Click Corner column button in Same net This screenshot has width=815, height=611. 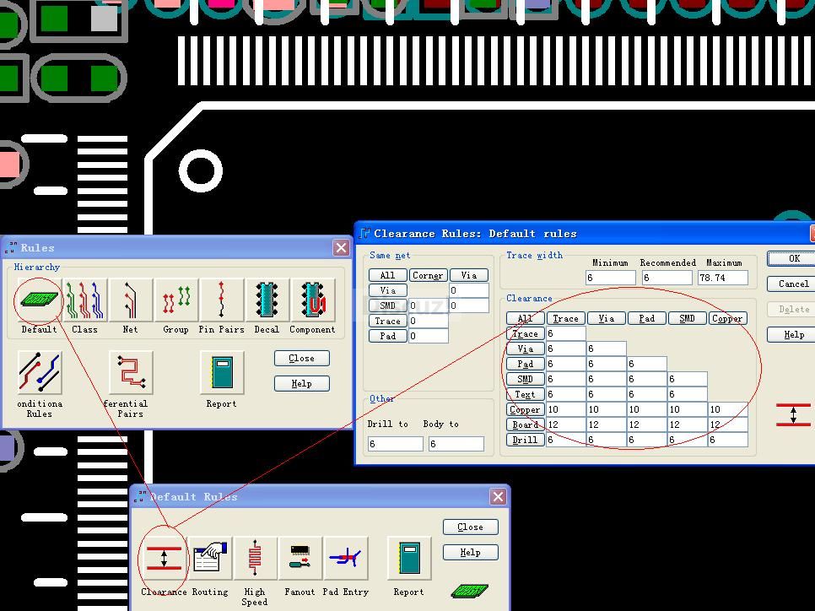coord(428,275)
